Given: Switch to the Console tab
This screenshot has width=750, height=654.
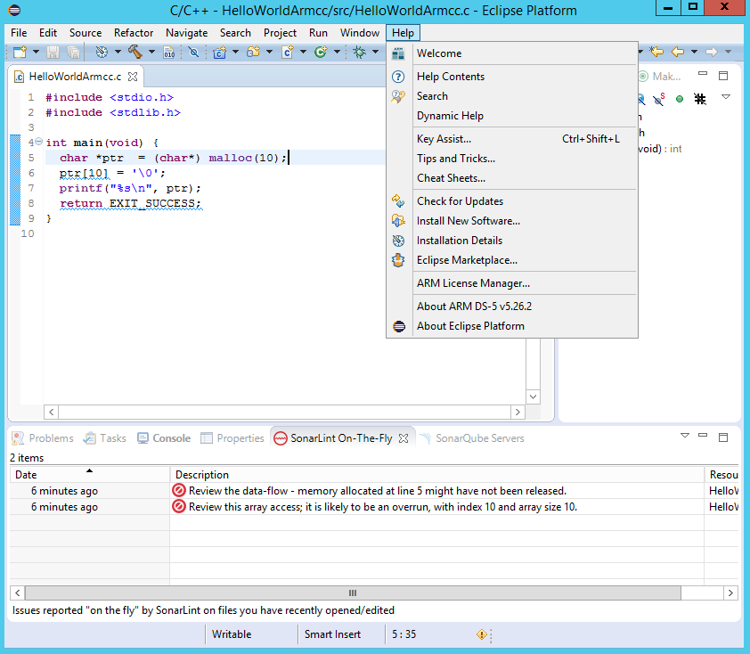Looking at the screenshot, I should [x=171, y=438].
